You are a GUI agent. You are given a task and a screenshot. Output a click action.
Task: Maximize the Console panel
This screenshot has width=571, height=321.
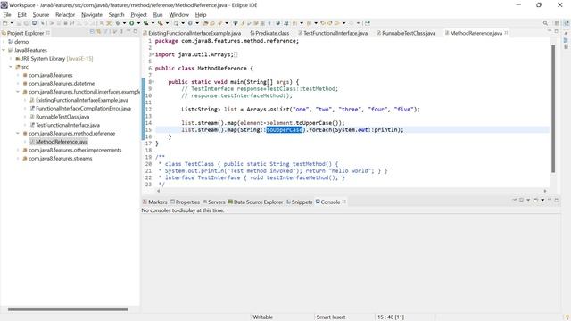click(556, 200)
